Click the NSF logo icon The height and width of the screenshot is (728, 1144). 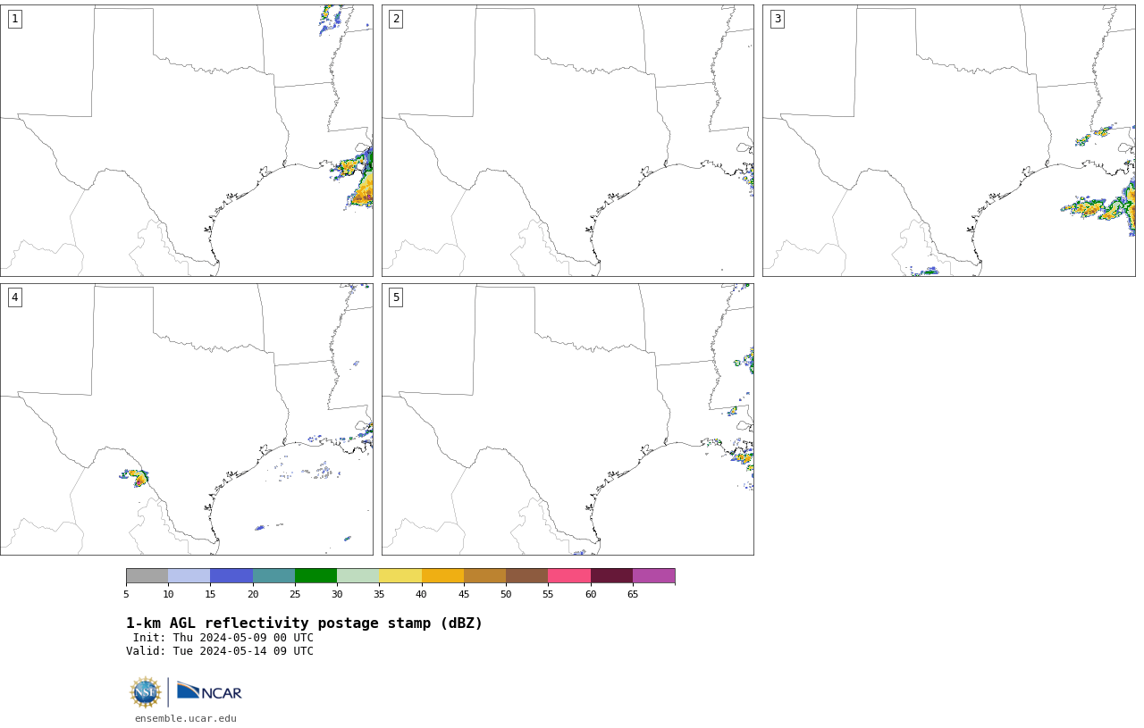(x=146, y=692)
